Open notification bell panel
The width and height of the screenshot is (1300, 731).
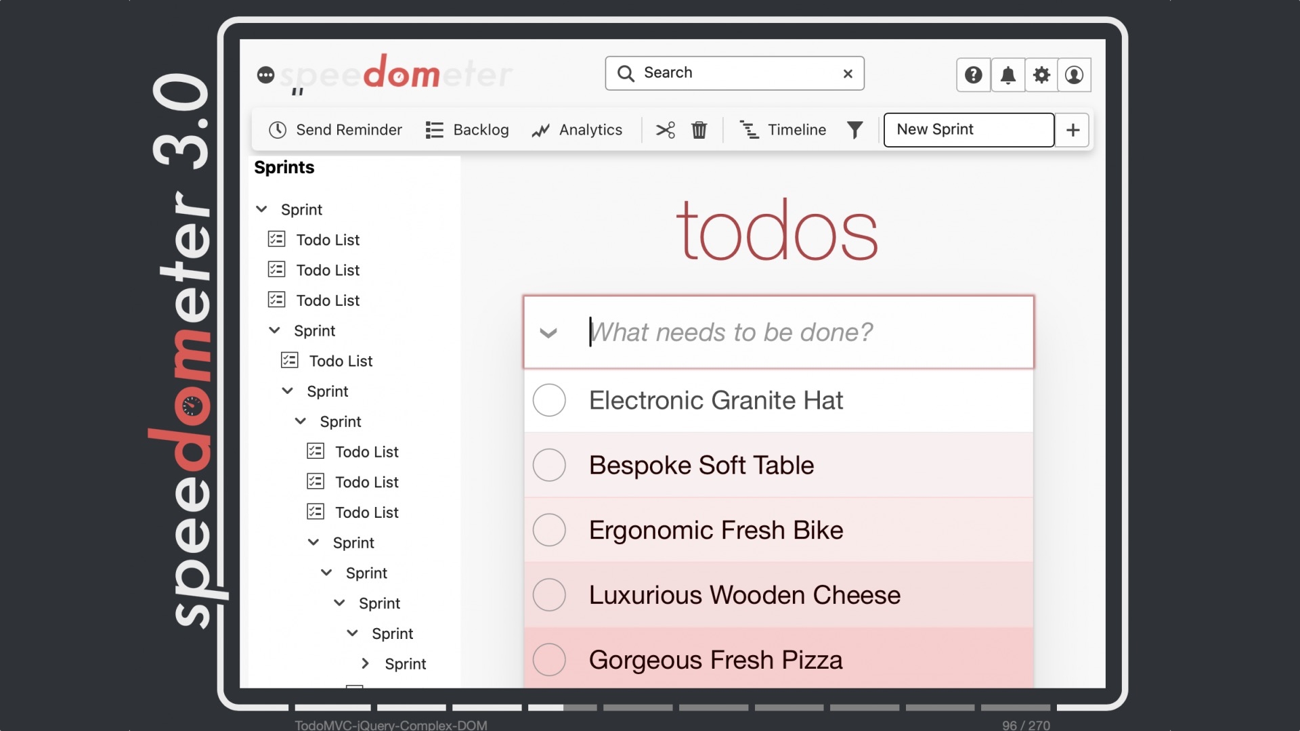(x=1007, y=75)
